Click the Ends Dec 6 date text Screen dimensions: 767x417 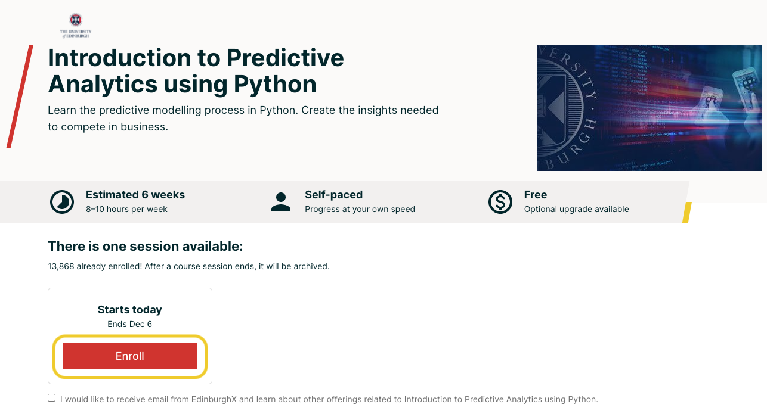coord(129,324)
